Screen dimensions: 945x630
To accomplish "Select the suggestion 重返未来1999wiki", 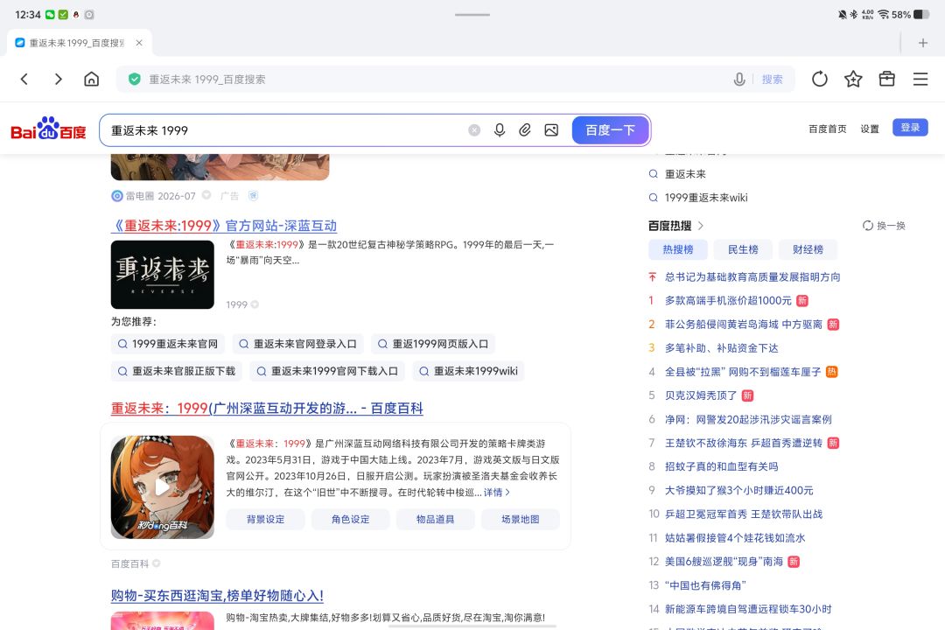I will 468,371.
